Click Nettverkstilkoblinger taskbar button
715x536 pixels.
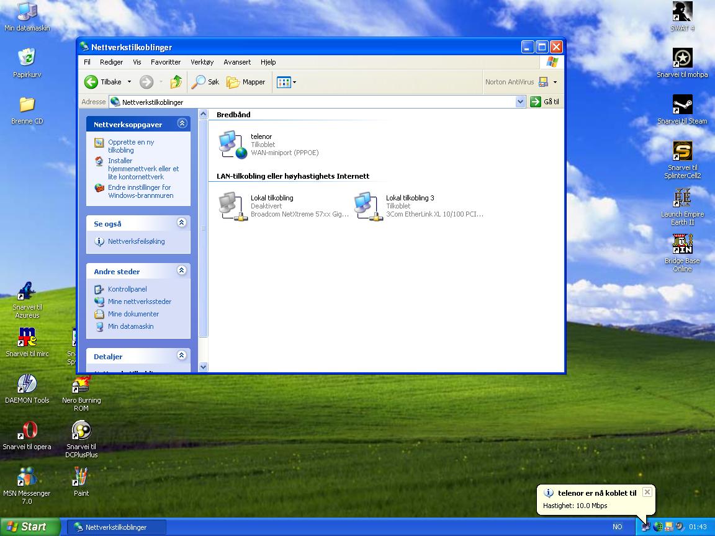(x=117, y=527)
